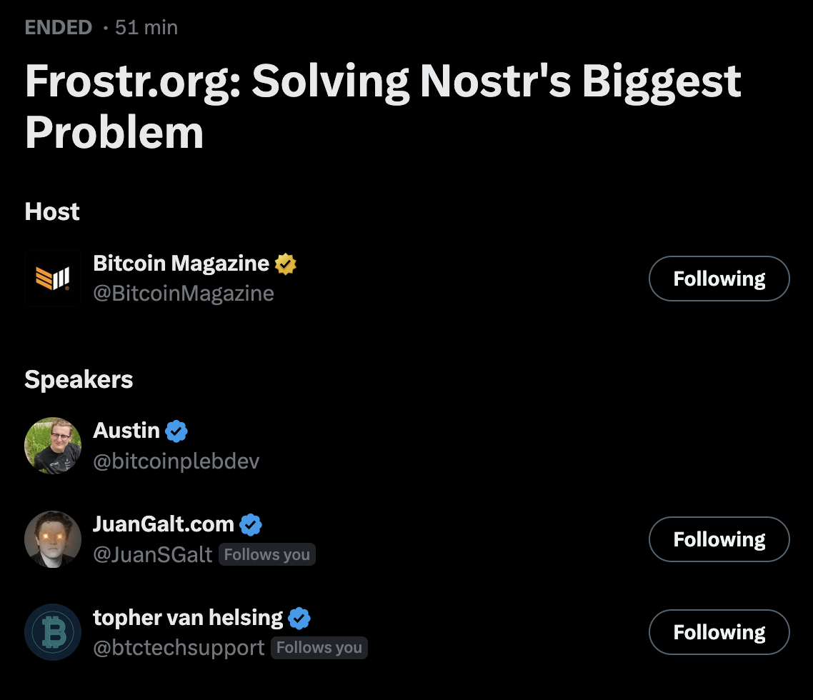Click Bitcoin Magazine's logo avatar

53,279
